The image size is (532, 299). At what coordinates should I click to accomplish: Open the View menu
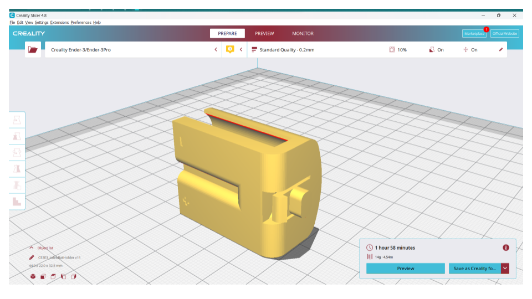tap(29, 22)
